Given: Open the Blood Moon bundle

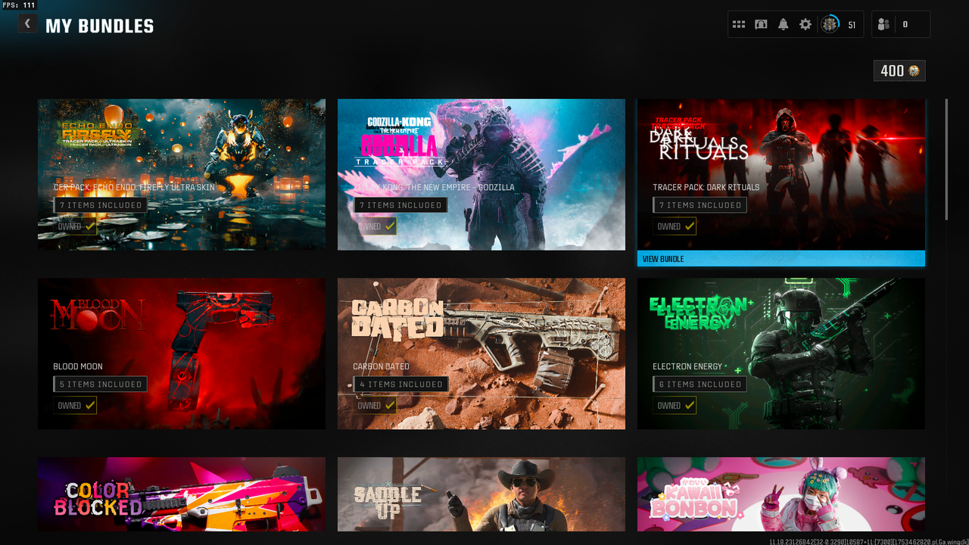Looking at the screenshot, I should pos(182,353).
